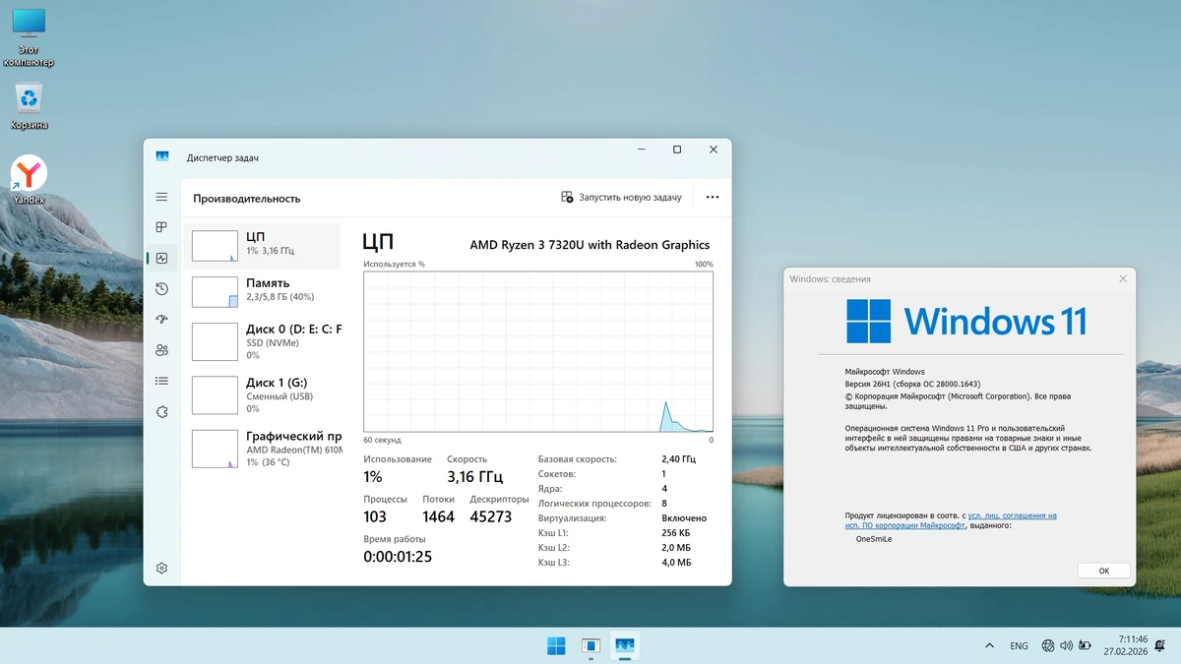Select the Memory performance entry
Viewport: 1181px width, 664px height.
[x=263, y=291]
